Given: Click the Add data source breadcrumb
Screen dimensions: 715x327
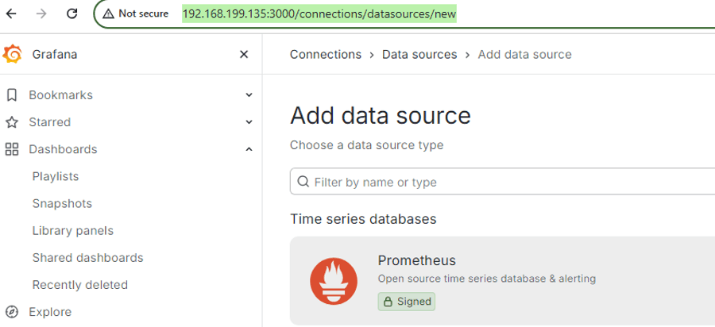Looking at the screenshot, I should (x=525, y=55).
